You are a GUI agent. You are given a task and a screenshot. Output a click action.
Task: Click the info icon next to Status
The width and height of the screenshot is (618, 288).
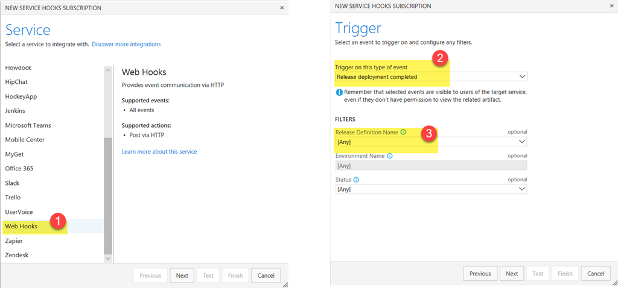[x=356, y=180]
